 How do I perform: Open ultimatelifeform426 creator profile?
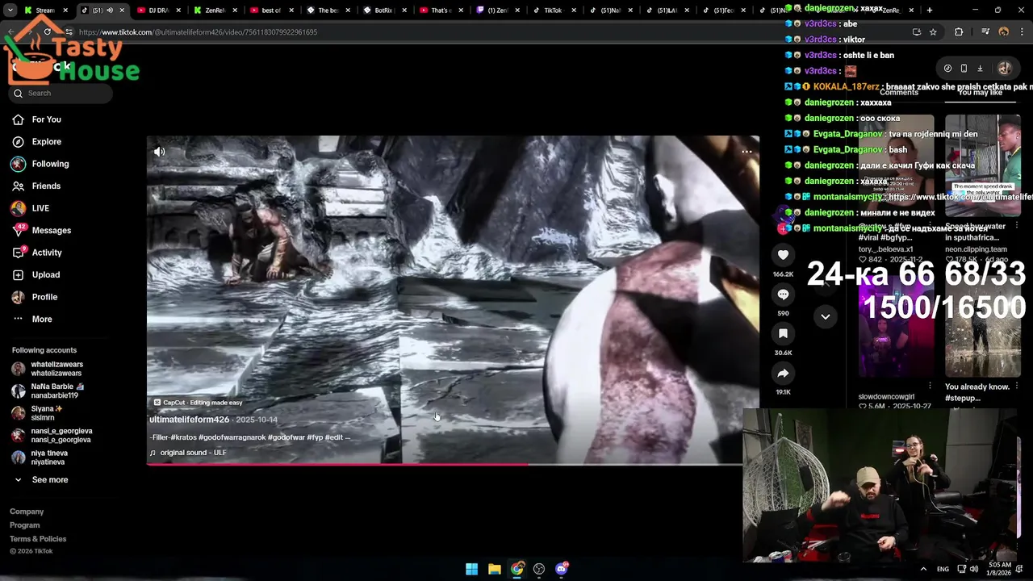(190, 420)
